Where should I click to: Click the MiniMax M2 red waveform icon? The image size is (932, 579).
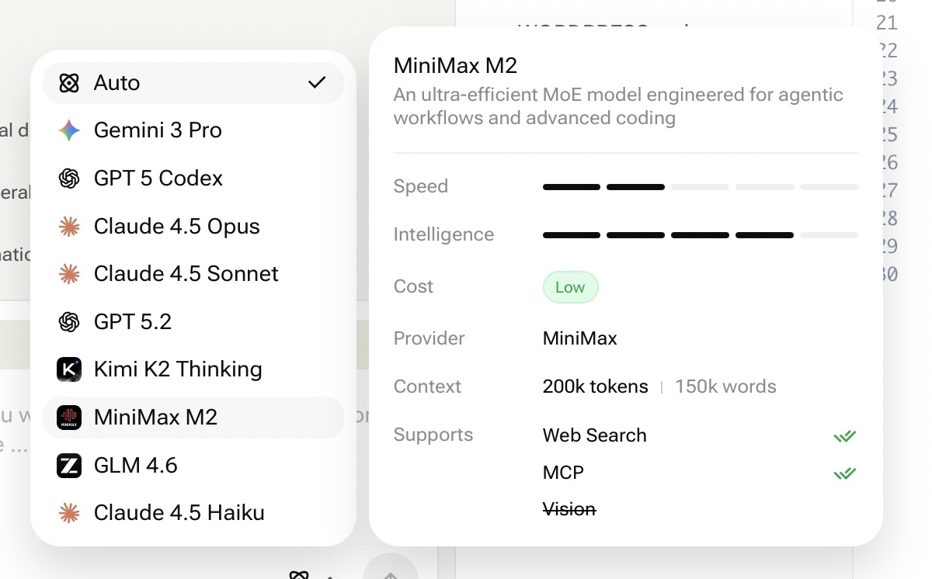point(69,418)
